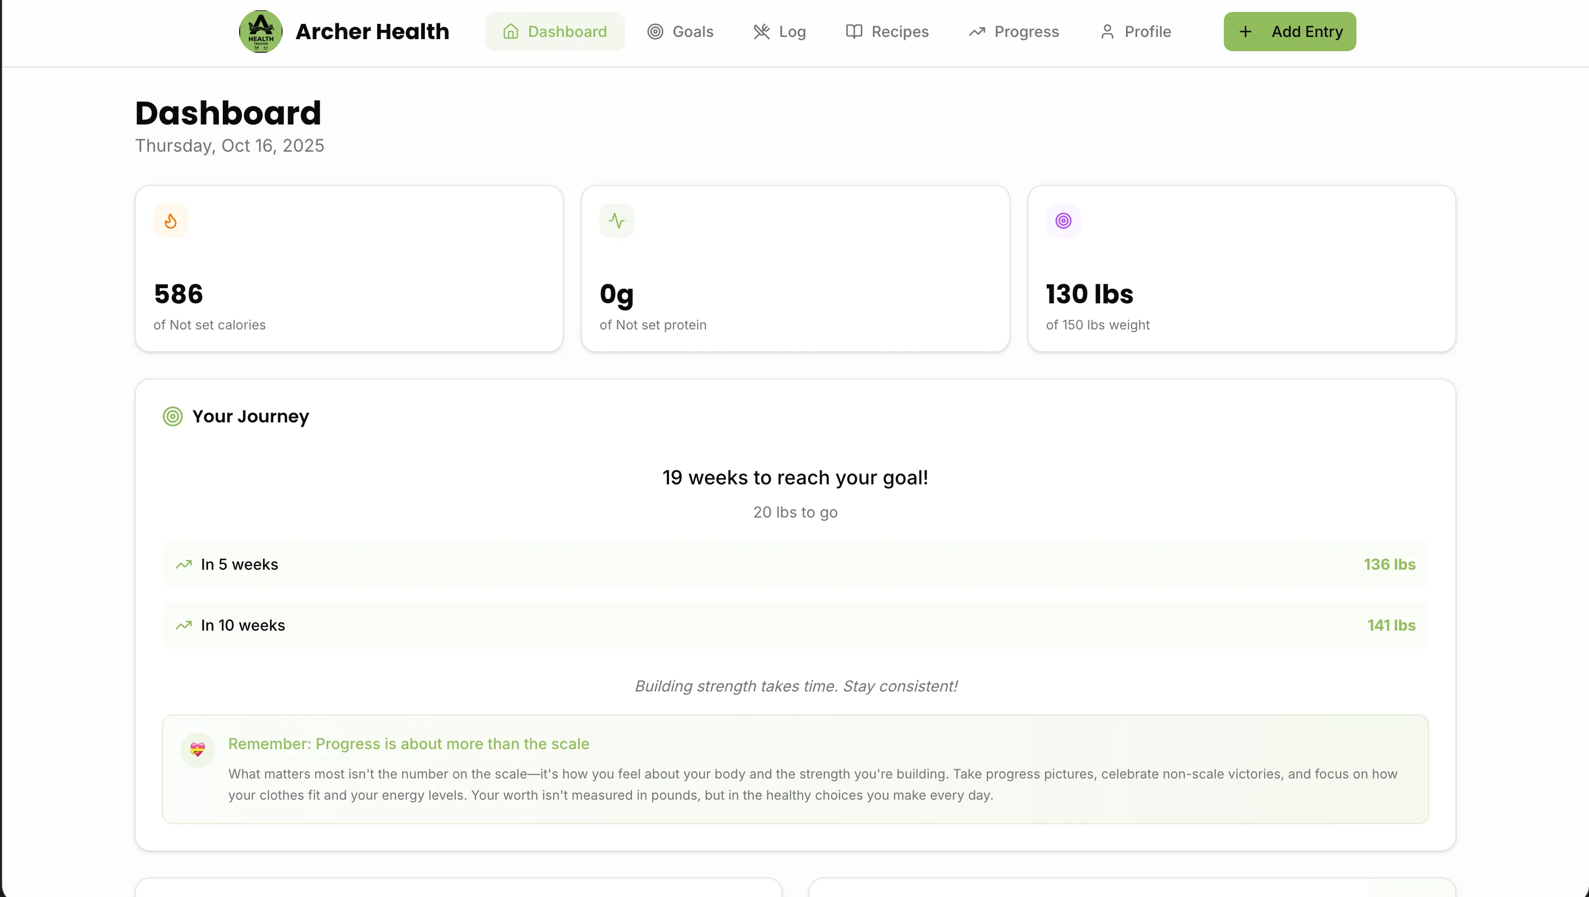Screen dimensions: 1589x897
Task: Click the 141 lbs milestone value
Action: (x=1392, y=625)
